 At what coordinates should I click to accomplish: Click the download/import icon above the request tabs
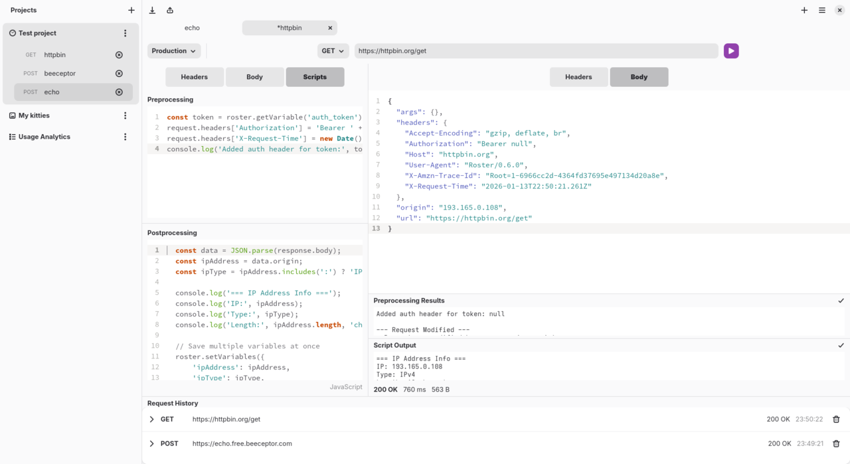[x=152, y=10]
